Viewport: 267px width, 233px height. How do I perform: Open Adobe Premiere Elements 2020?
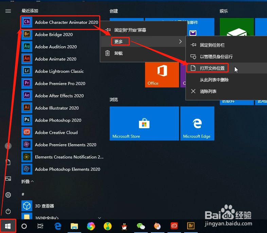pos(62,145)
